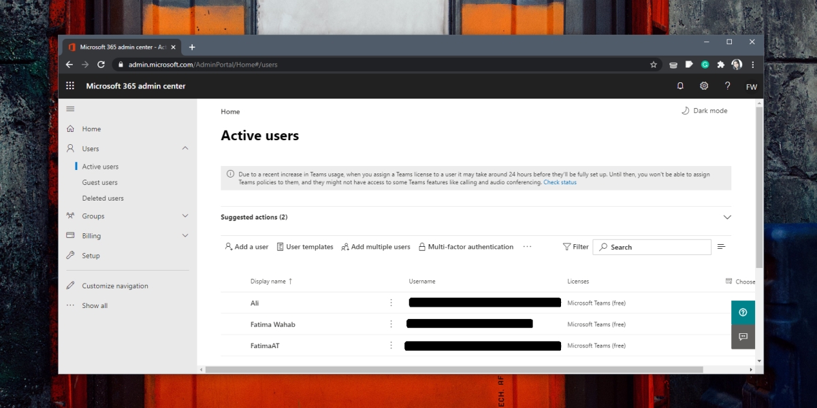This screenshot has width=817, height=408.
Task: Open more actions ellipsis in the toolbar
Action: (x=528, y=247)
